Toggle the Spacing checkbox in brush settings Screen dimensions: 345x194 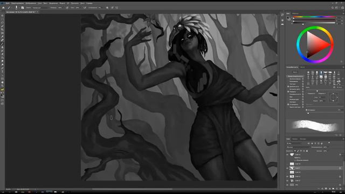click(307, 110)
